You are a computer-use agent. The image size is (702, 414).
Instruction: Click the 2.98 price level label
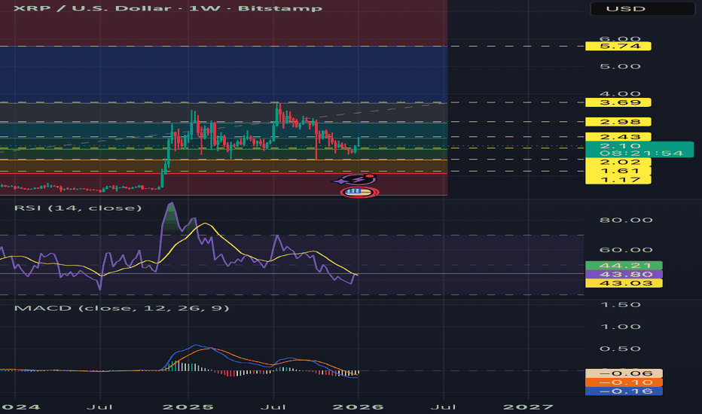tap(618, 122)
